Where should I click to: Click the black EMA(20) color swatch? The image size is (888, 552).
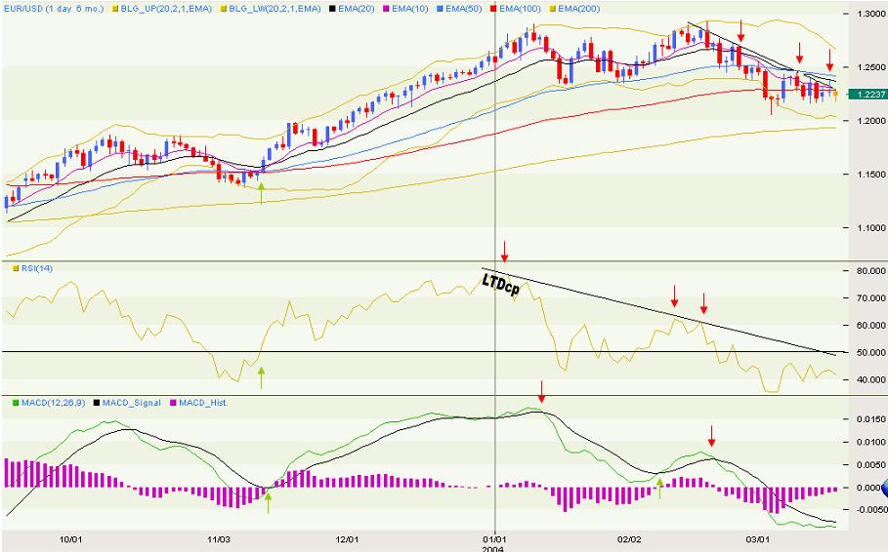(333, 9)
